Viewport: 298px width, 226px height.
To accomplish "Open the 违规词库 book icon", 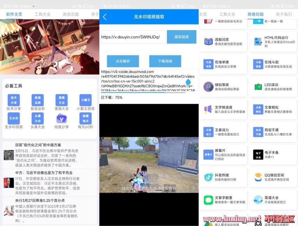I will point(208,42).
